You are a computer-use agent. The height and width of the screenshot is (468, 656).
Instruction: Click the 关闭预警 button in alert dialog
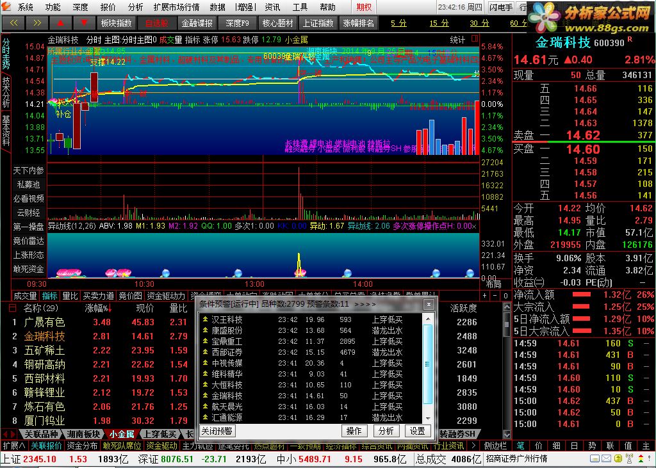pyautogui.click(x=217, y=431)
